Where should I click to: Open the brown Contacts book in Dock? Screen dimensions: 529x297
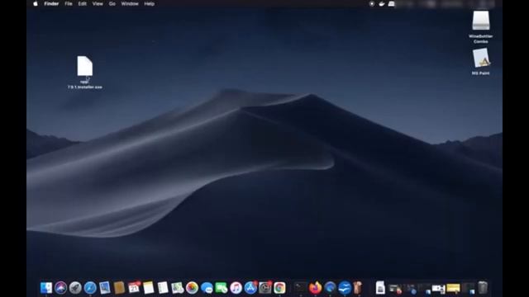tap(119, 288)
